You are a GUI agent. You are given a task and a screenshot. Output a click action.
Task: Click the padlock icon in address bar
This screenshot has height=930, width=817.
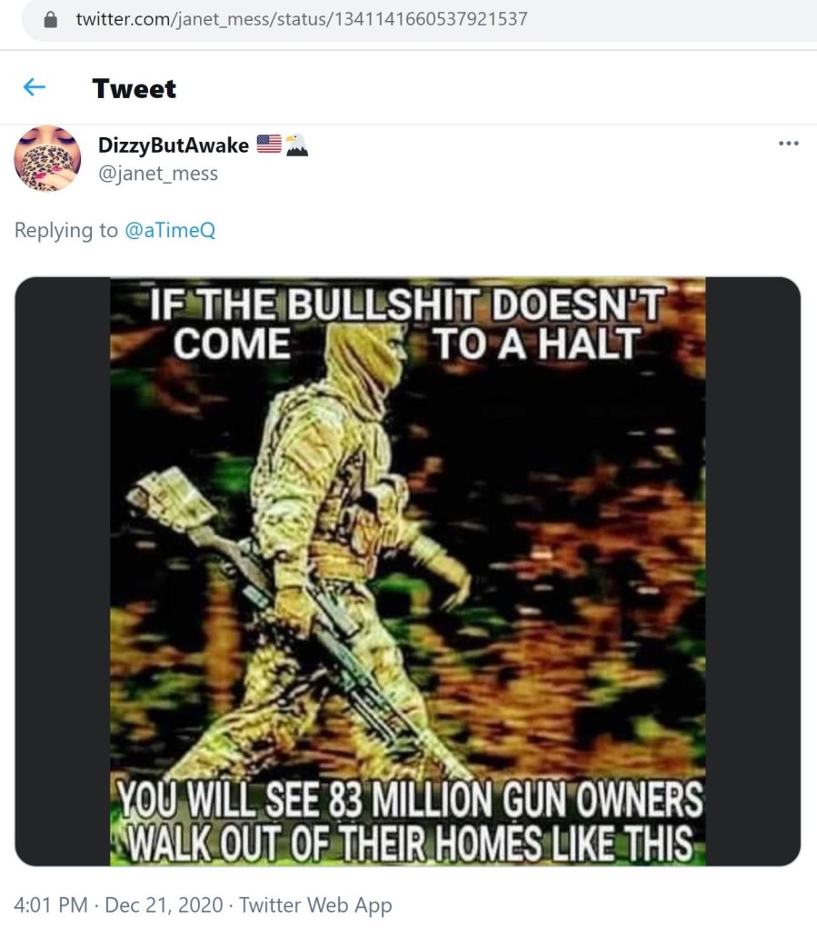pyautogui.click(x=51, y=20)
